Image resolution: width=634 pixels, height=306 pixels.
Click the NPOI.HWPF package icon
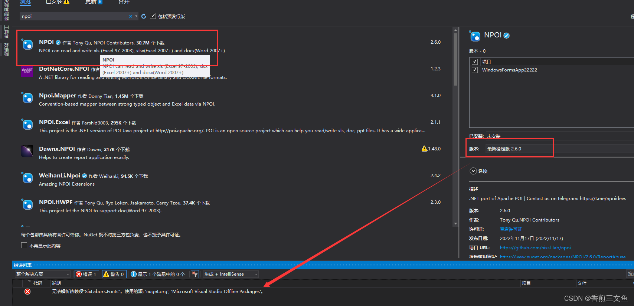[x=27, y=204]
